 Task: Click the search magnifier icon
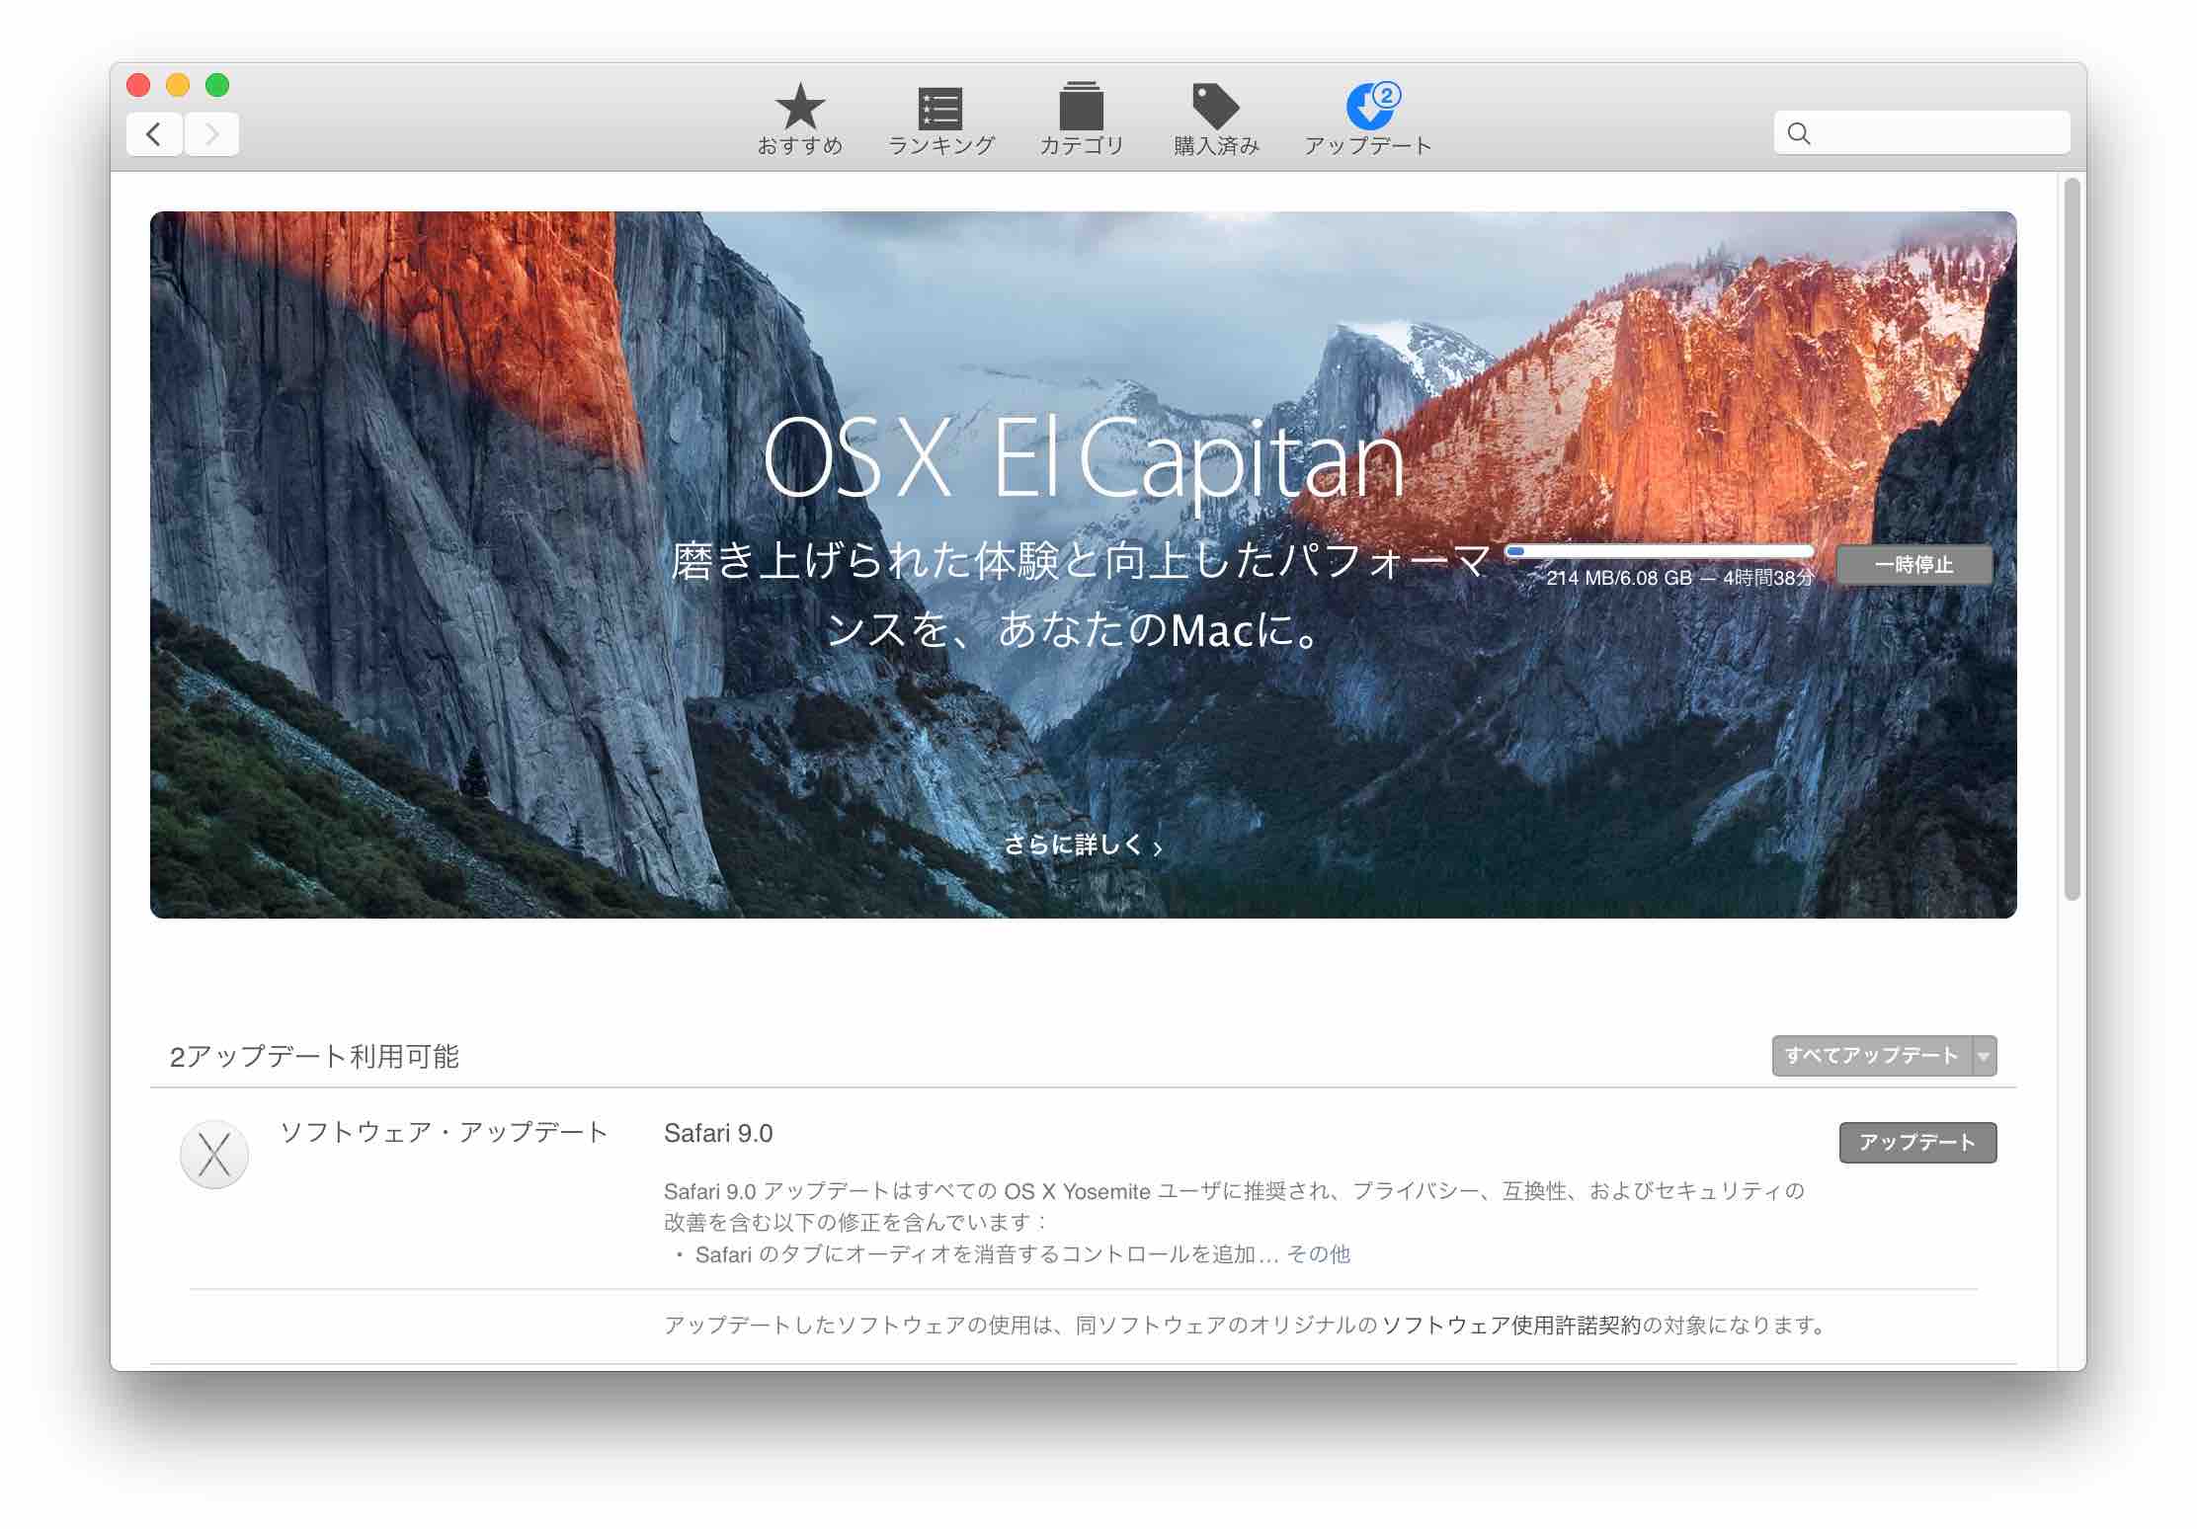[x=1799, y=133]
